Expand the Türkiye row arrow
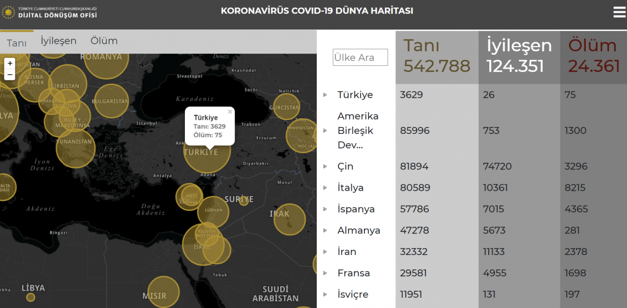Viewport: 627px width, 308px height. click(325, 95)
